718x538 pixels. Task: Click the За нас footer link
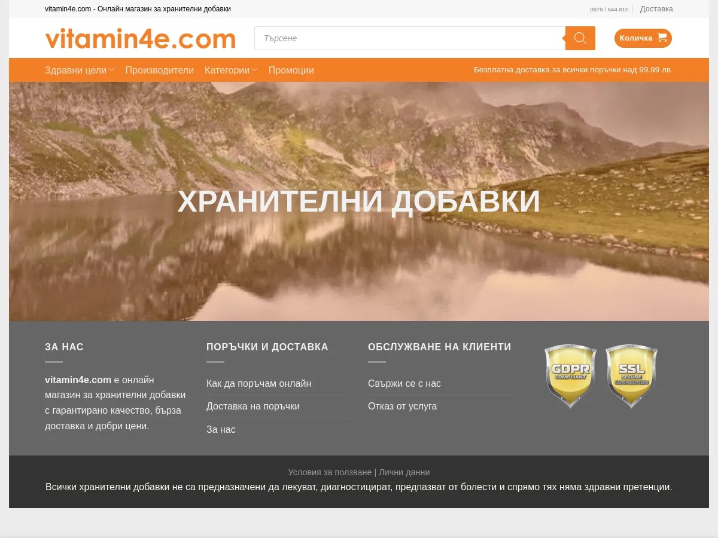coord(221,429)
